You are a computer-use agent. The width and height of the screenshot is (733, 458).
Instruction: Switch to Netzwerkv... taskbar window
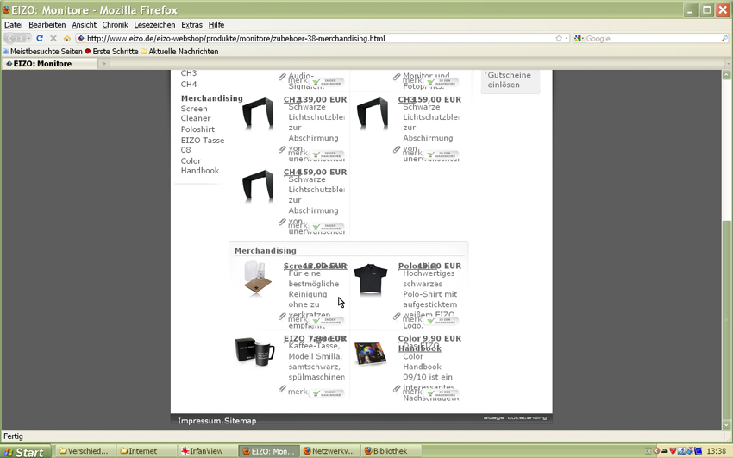pyautogui.click(x=329, y=451)
